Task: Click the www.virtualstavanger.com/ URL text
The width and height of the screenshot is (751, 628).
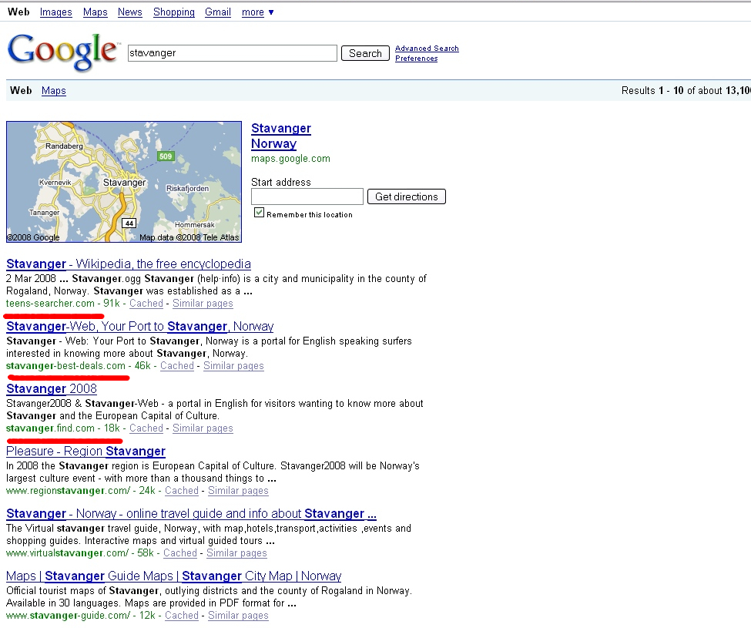Action: pos(67,552)
